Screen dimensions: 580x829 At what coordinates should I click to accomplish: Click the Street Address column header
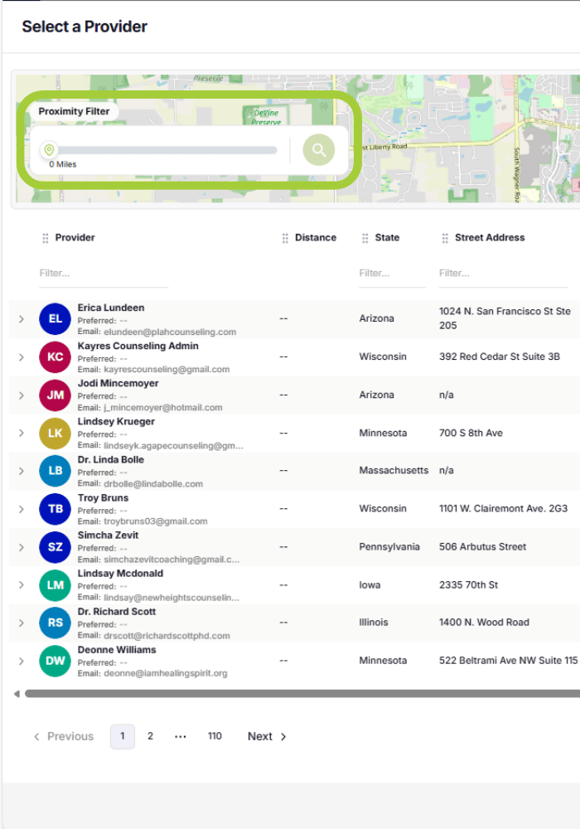pyautogui.click(x=490, y=238)
